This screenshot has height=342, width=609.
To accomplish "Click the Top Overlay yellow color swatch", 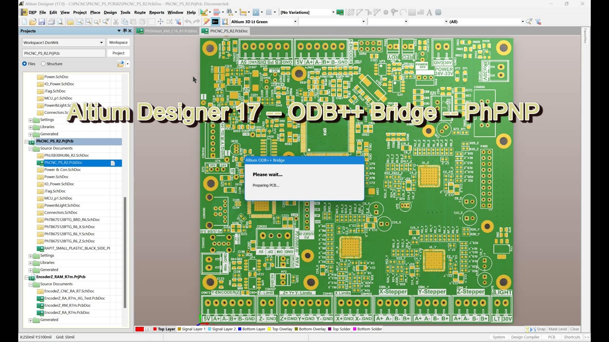I will tap(269, 329).
